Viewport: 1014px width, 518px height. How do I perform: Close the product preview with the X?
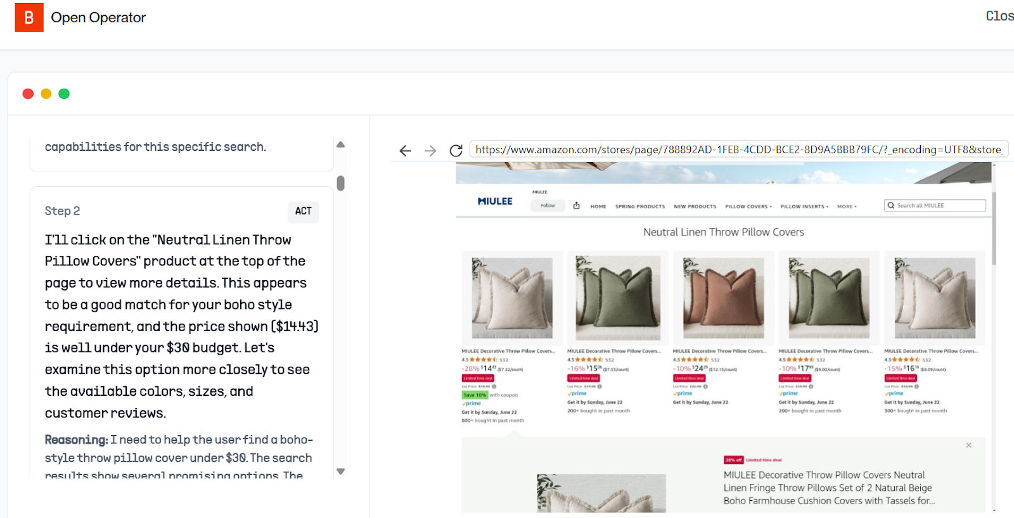tap(968, 445)
